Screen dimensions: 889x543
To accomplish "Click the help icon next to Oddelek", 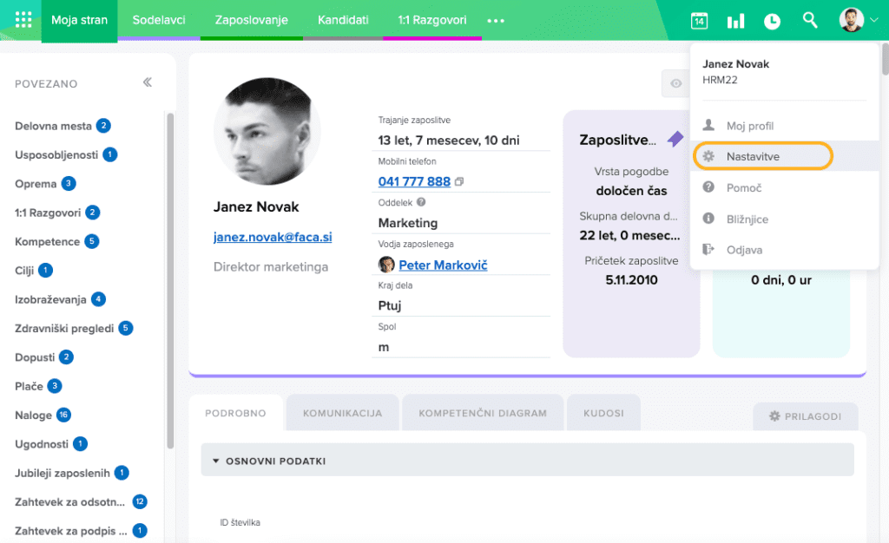I will [x=421, y=202].
